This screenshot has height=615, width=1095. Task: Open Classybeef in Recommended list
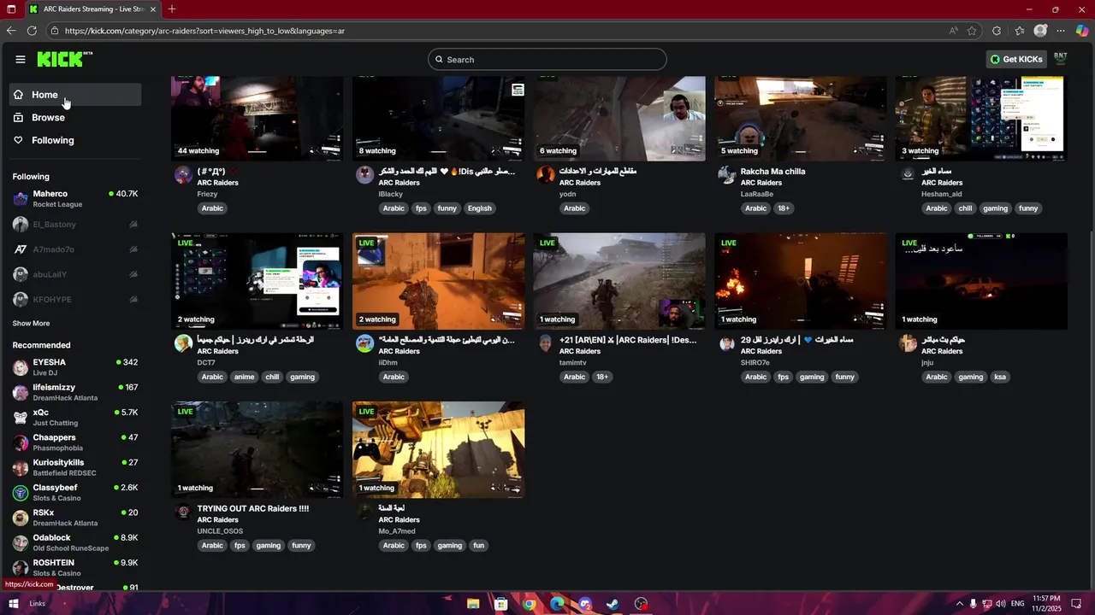click(75, 493)
